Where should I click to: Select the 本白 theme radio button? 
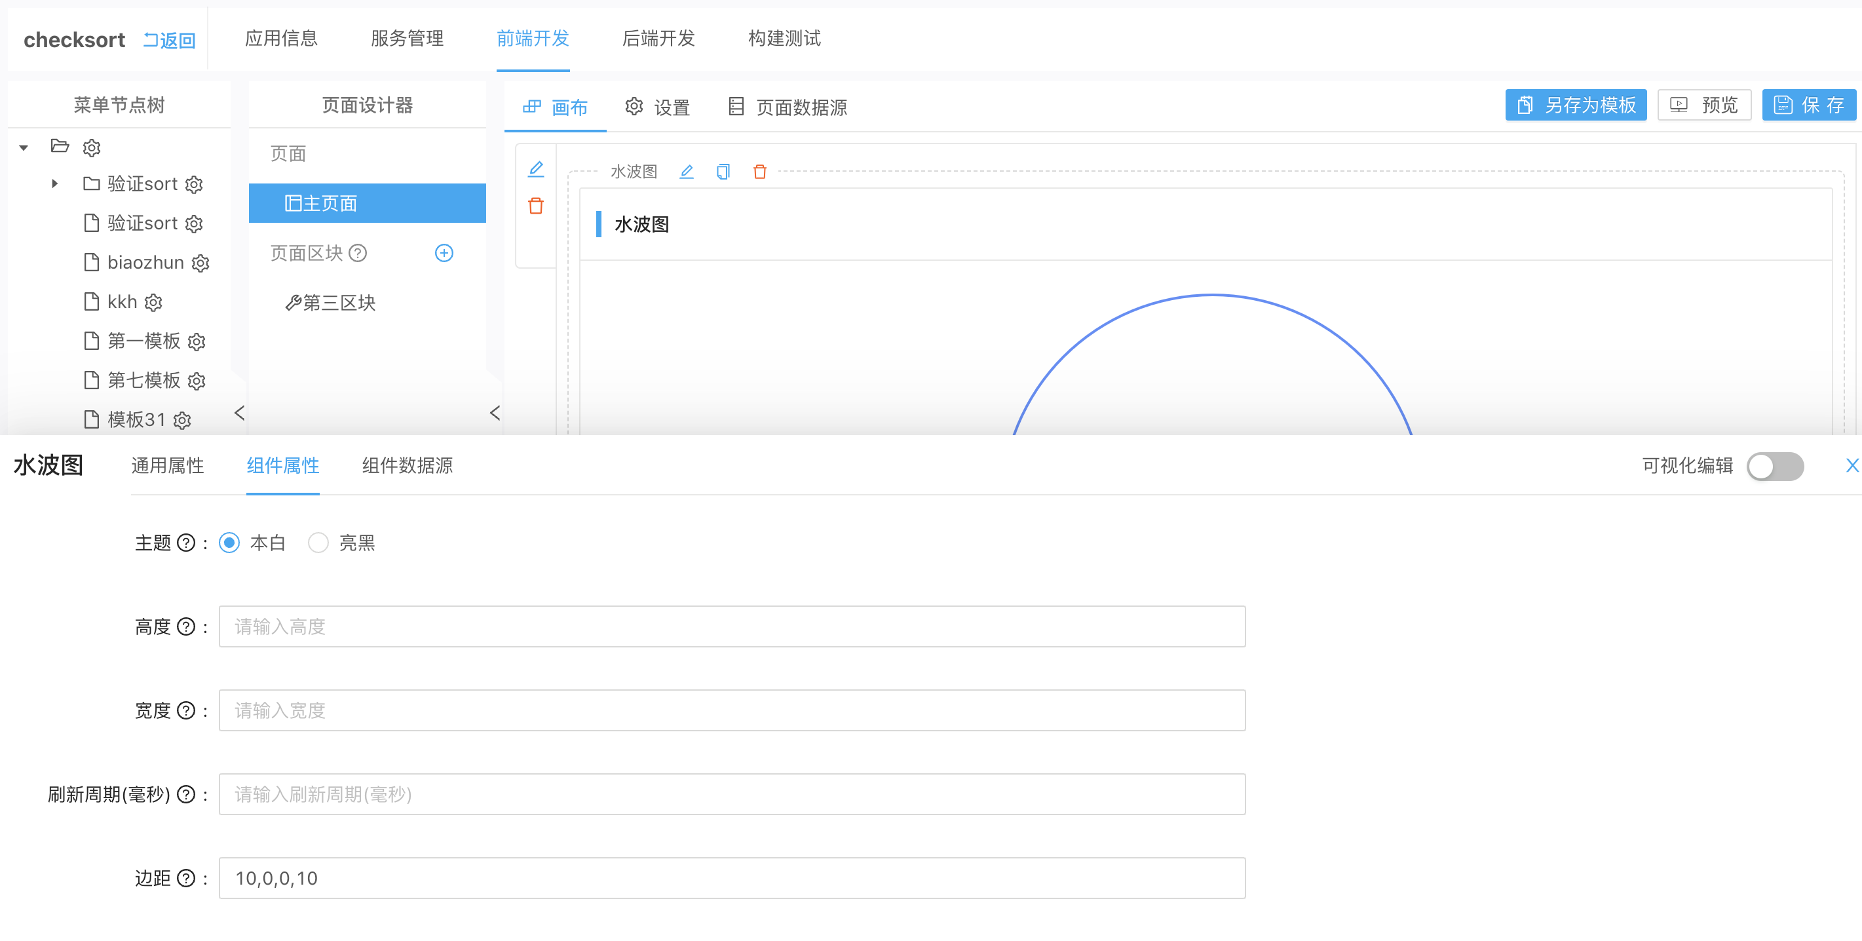coord(229,543)
